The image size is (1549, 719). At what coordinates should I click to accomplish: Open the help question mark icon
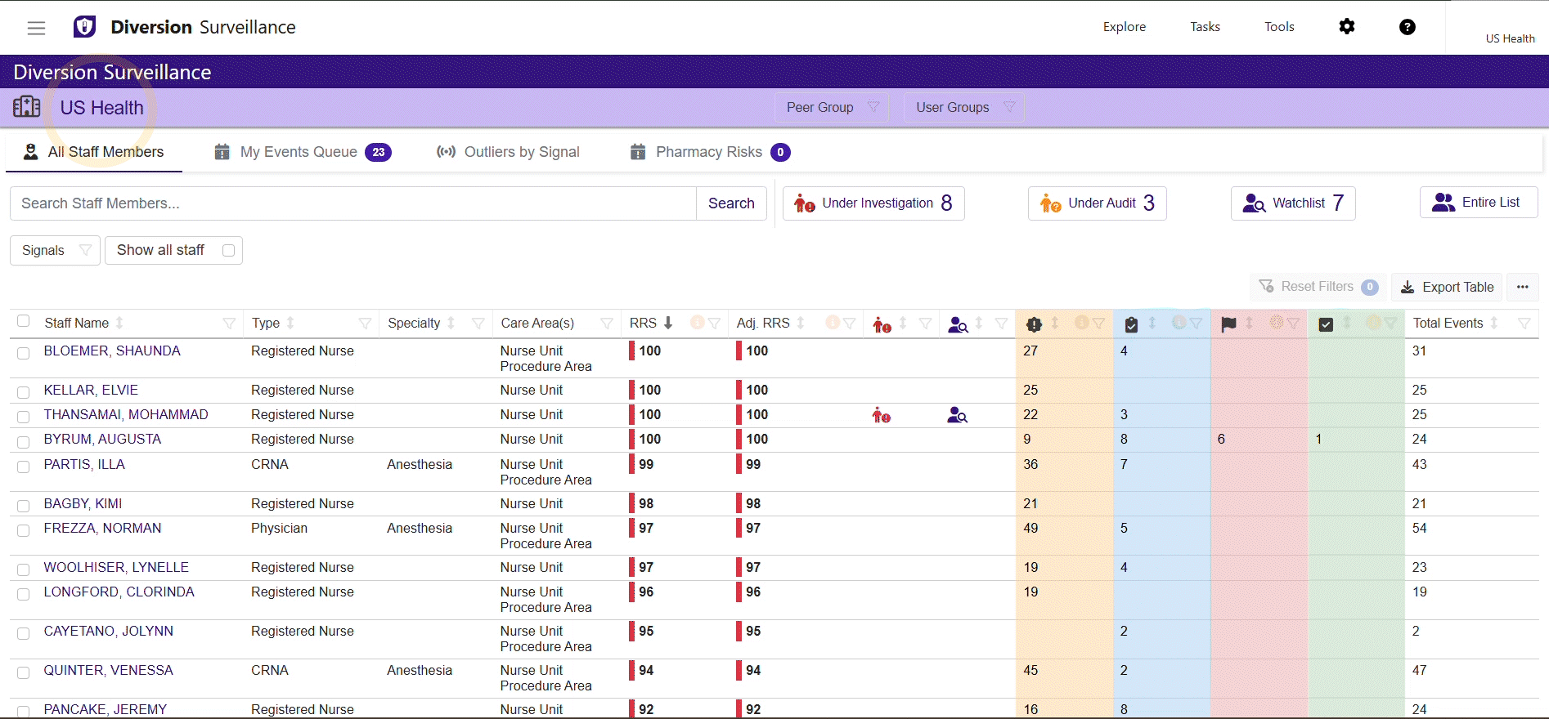point(1407,27)
